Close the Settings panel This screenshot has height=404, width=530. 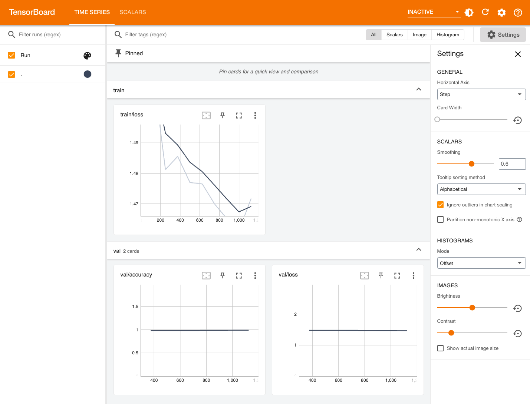518,54
